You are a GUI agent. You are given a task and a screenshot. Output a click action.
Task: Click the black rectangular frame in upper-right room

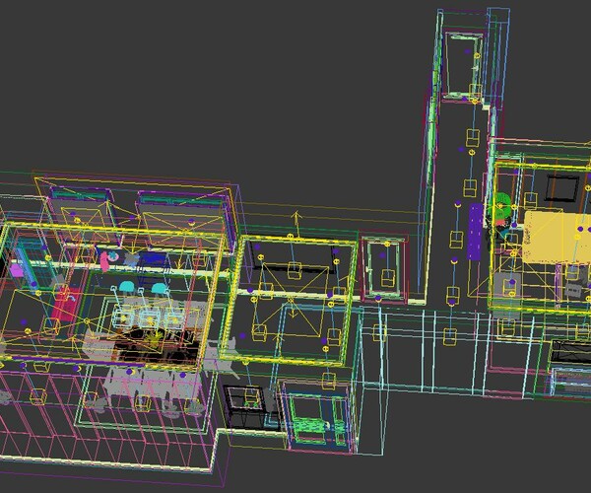pos(562,188)
